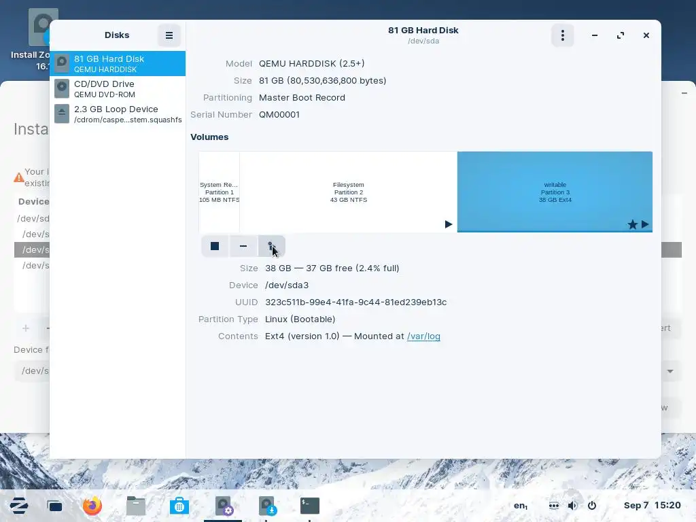Click the plus button in the installer window
This screenshot has height=522, width=696.
tap(26, 328)
